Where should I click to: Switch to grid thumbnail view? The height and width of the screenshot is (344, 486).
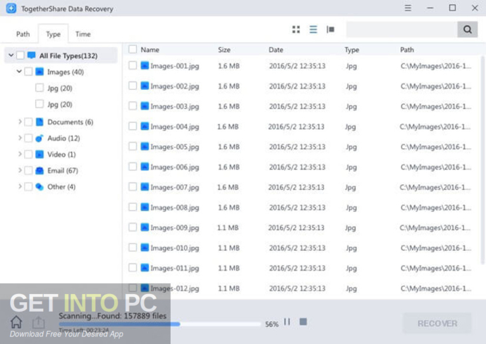click(296, 29)
